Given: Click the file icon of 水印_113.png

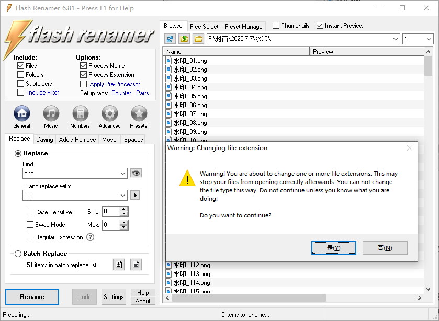Looking at the screenshot, I should click(168, 273).
